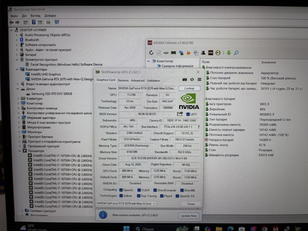Toggle the PhysX checkbox
This screenshot has height=231, width=308.
coord(162,196)
